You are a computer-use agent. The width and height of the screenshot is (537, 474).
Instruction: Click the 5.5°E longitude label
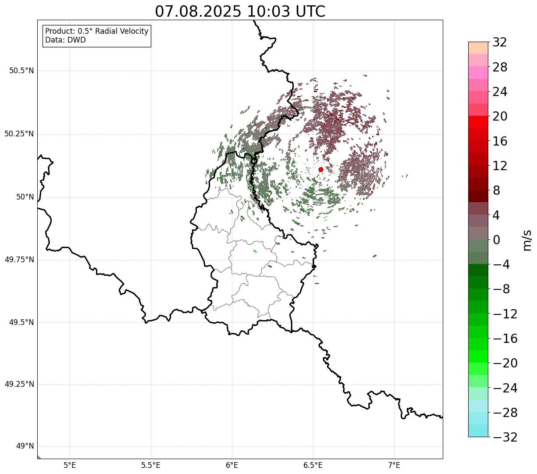(151, 465)
